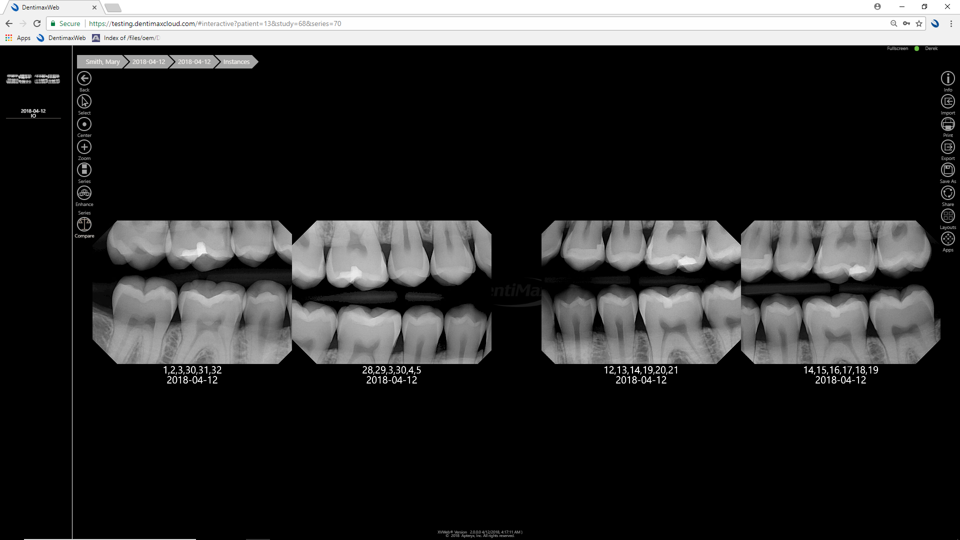This screenshot has height=540, width=960.
Task: Open the Layouts chooser
Action: coord(947,216)
